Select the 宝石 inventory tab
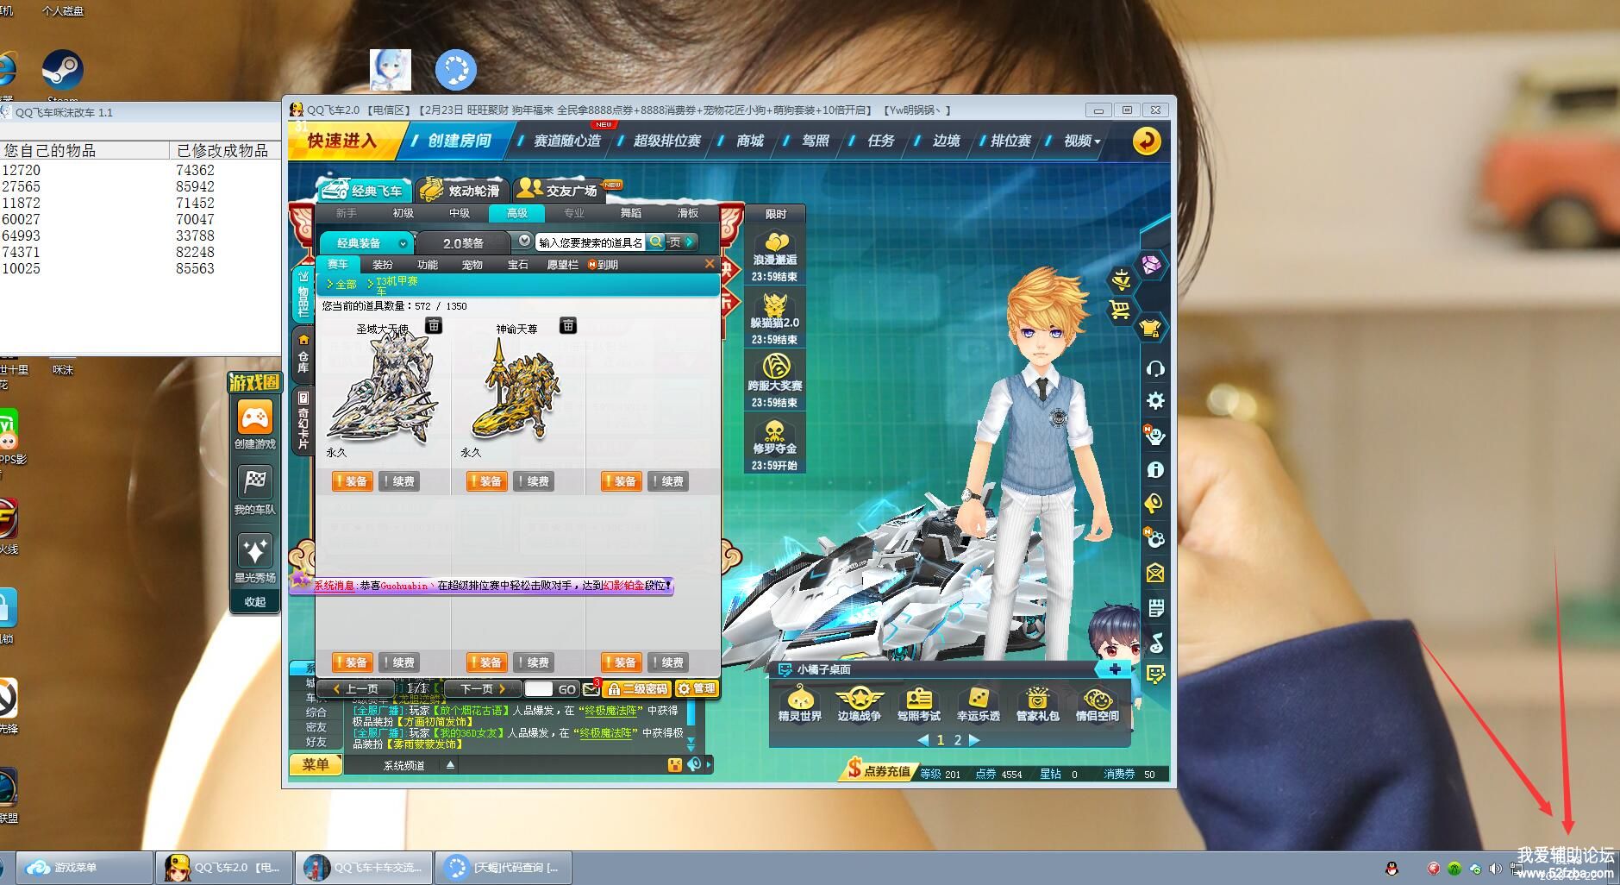 point(518,265)
